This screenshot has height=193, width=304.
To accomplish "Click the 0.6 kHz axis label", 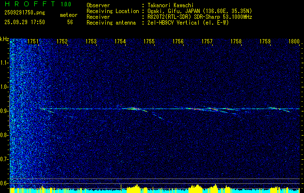I will pos(4,183).
